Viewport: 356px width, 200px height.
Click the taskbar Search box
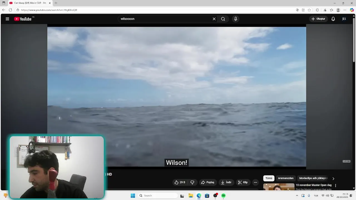[x=158, y=196]
